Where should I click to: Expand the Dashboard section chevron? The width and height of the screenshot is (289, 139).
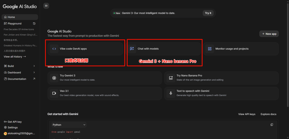(34, 72)
